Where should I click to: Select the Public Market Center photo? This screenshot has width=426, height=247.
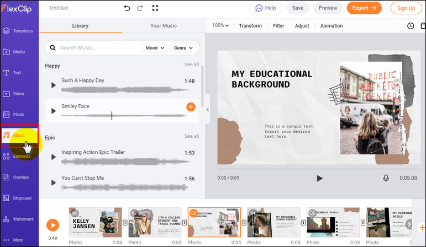(371, 109)
